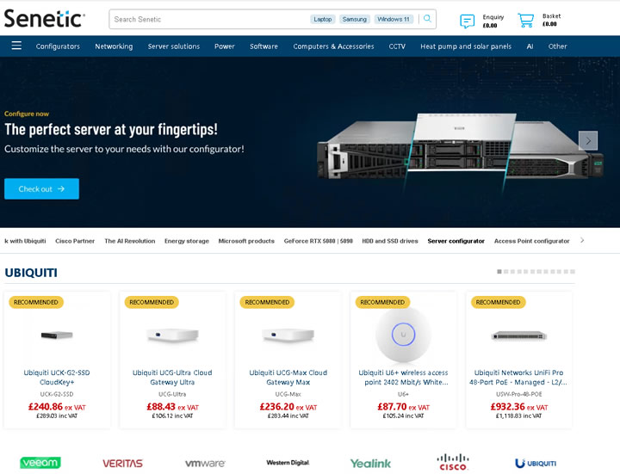
Task: Click the Configure now banner label
Action: tap(27, 114)
